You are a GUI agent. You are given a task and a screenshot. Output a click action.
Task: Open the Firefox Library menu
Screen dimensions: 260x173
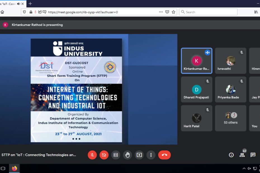pyautogui.click(x=256, y=12)
